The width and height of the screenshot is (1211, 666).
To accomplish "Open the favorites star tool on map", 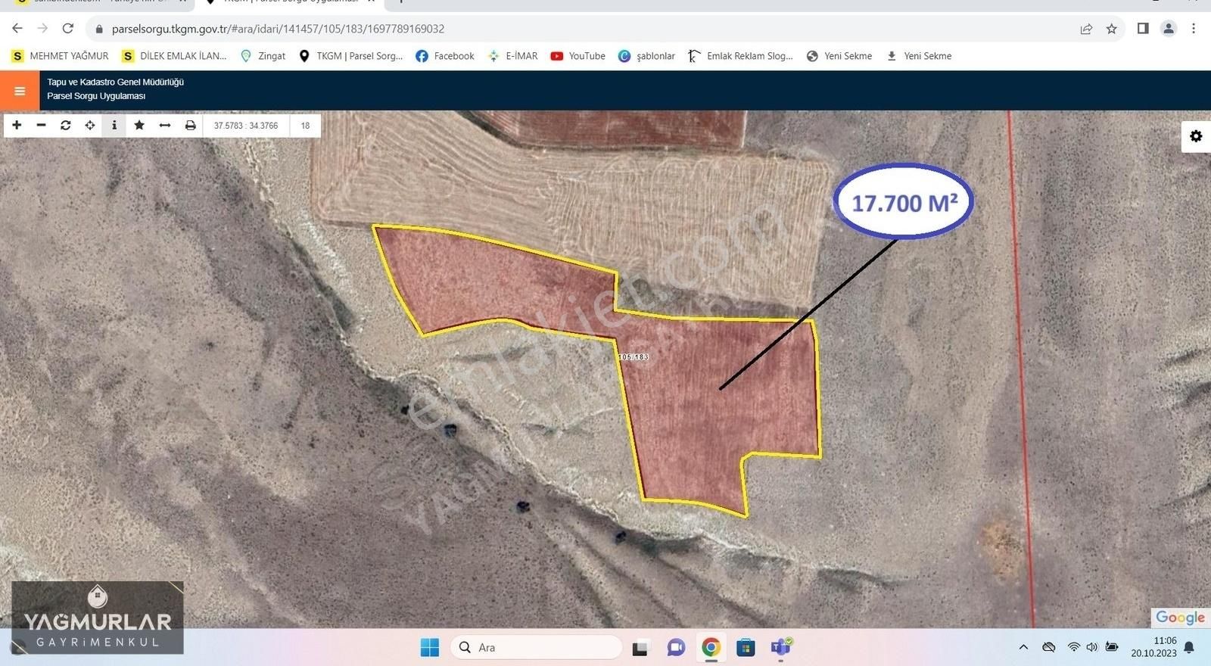I will tap(139, 126).
